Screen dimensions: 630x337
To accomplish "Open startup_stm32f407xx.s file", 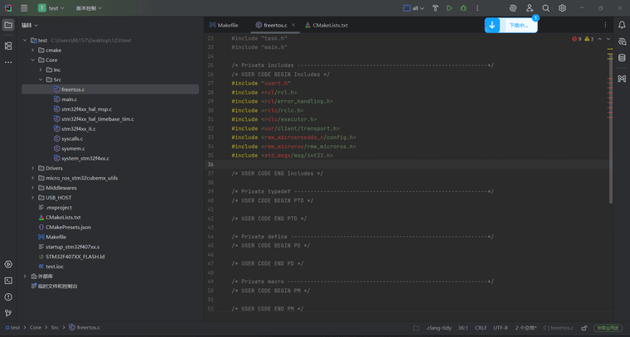I will tap(72, 247).
